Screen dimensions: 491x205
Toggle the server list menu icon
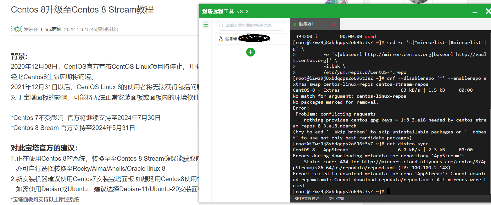click(x=205, y=24)
